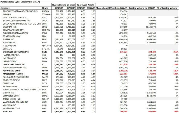Select the 'TREND MICRO INC' cell
The width and height of the screenshot is (179, 113).
point(11,99)
